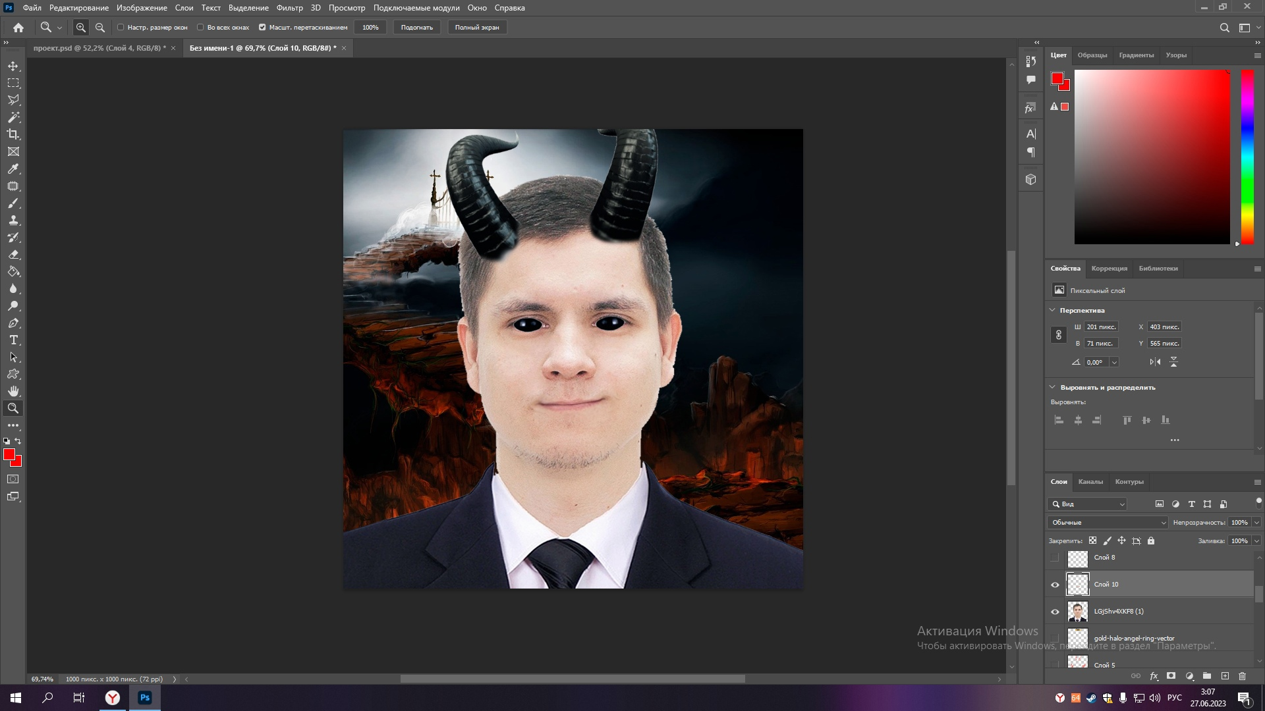The image size is (1265, 711).
Task: Select the History Brush tool
Action: (13, 238)
